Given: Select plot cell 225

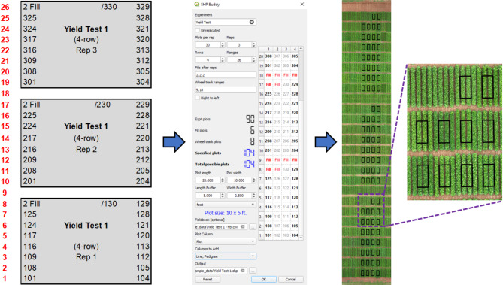Looking at the screenshot, I should click(x=268, y=94).
